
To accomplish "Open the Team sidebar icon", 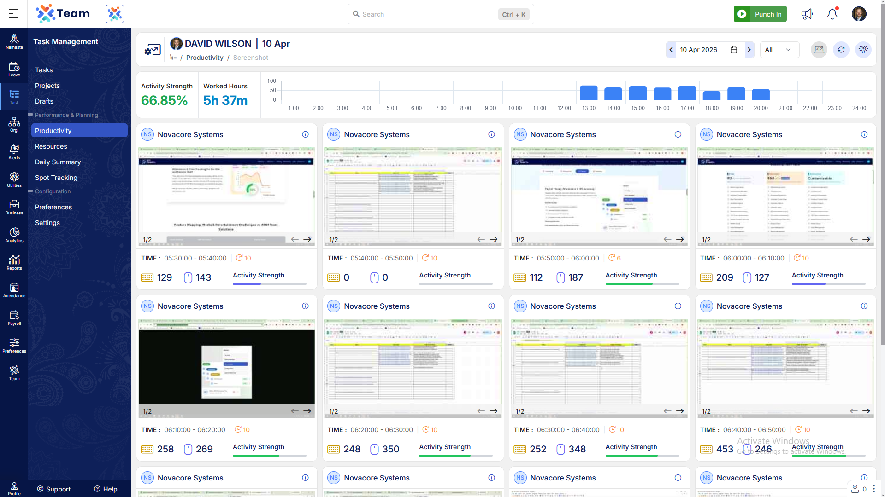I will (x=14, y=373).
